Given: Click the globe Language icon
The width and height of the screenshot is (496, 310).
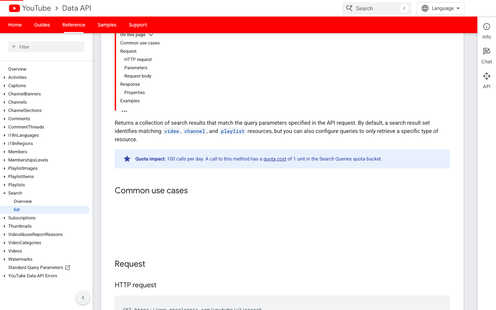Looking at the screenshot, I should (x=425, y=8).
